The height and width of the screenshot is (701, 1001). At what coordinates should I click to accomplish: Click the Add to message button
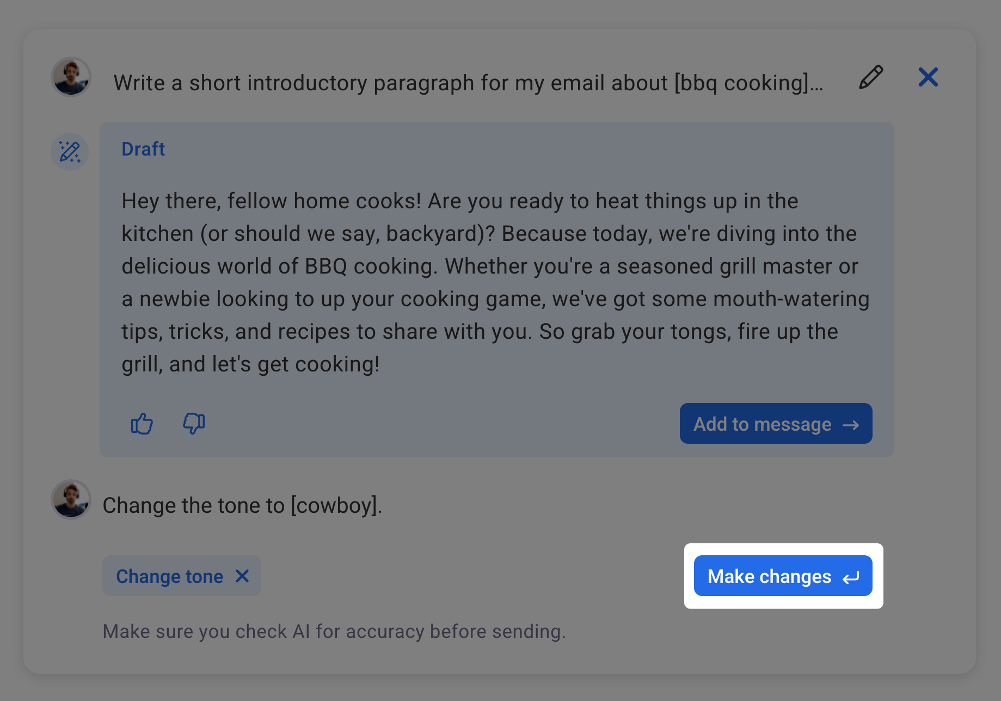762,424
